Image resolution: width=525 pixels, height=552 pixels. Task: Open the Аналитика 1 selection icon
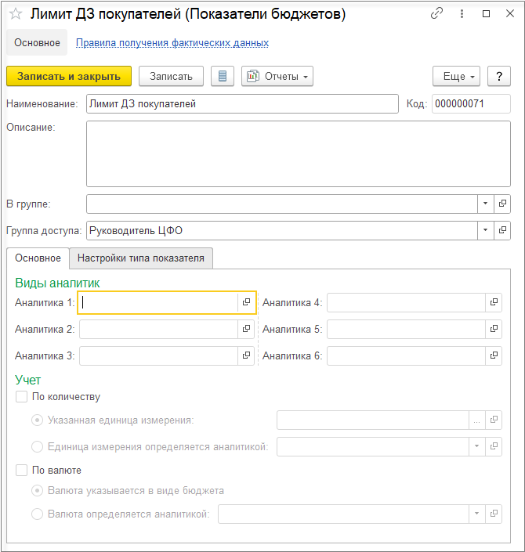coord(246,302)
